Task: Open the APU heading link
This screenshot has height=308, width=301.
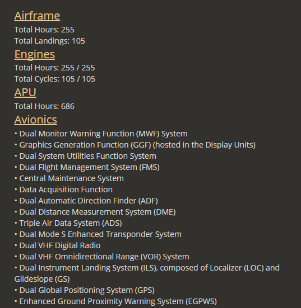Action: [x=25, y=92]
